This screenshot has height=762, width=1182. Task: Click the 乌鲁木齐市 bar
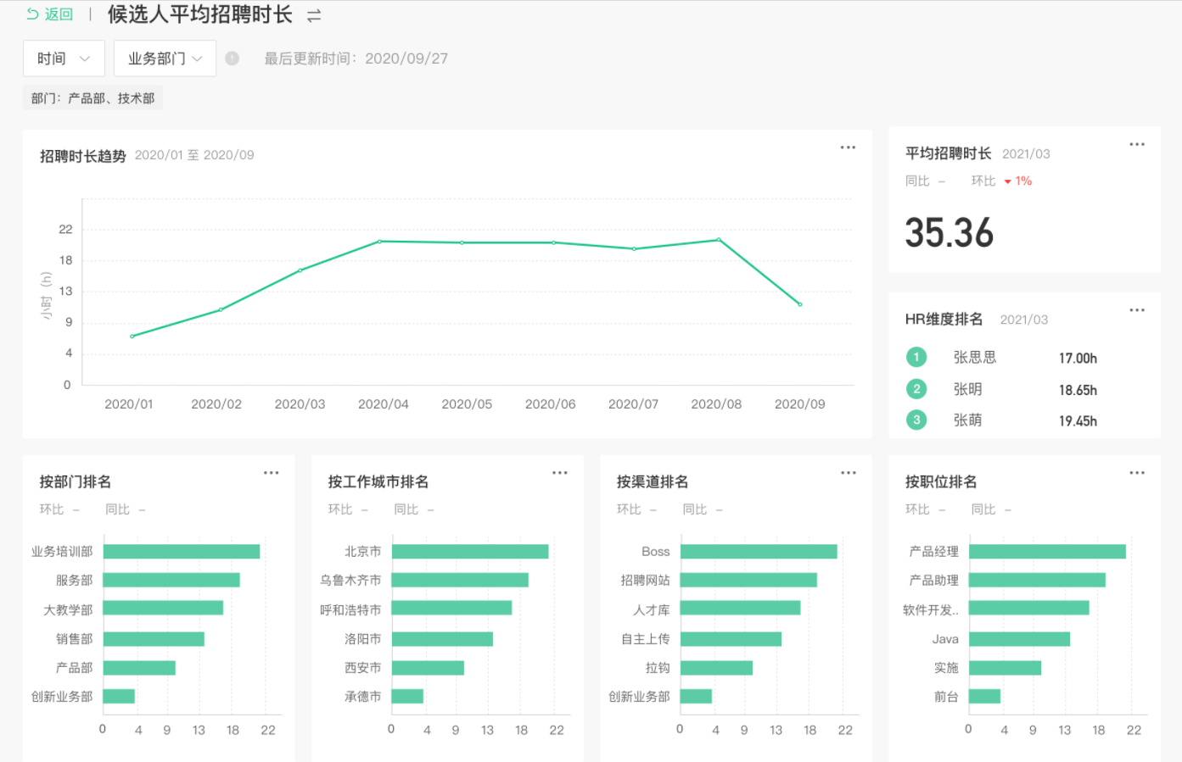pyautogui.click(x=460, y=581)
